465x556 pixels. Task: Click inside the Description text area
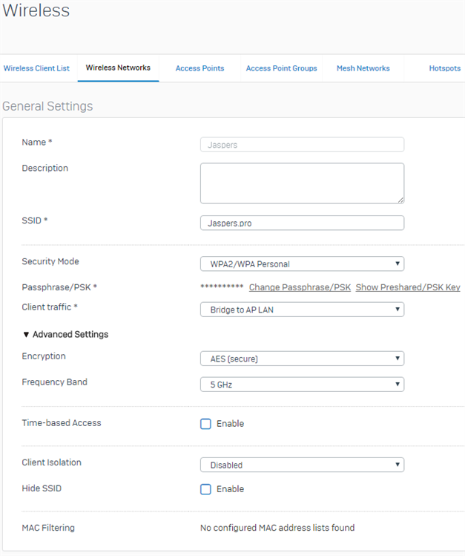pos(302,183)
